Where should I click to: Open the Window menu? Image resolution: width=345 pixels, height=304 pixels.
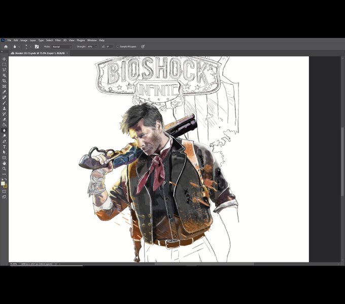[x=92, y=40]
